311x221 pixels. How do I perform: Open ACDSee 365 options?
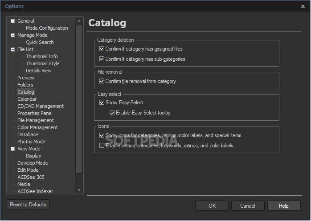[x=31, y=177]
